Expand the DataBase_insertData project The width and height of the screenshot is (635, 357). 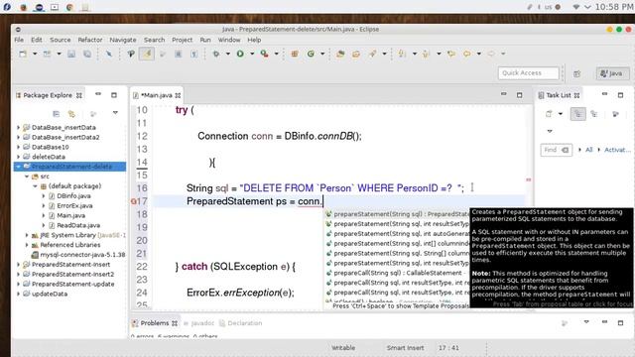[x=18, y=127]
